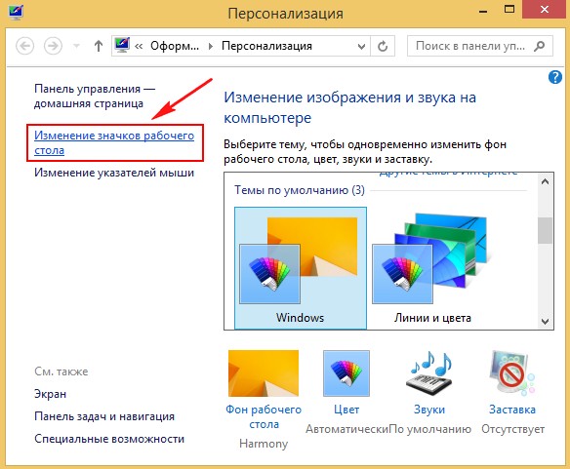This screenshot has width=570, height=469.
Task: Click the window system icon in title bar
Action: [x=16, y=13]
